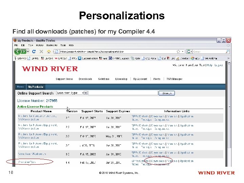Open Manuals for the Wind River Workbench row
The image size is (244, 183).
[x=172, y=152]
